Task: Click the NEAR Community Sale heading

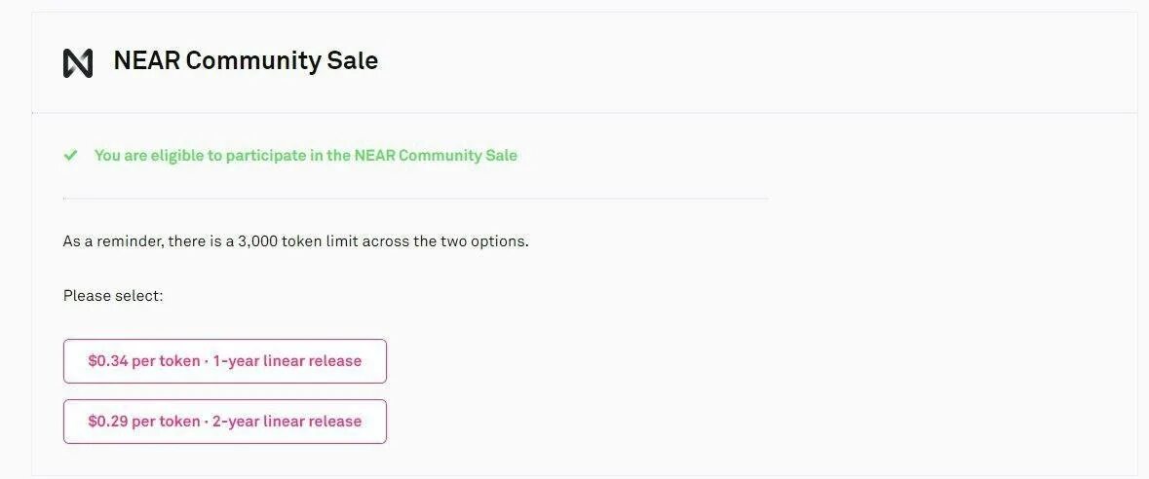Action: click(246, 61)
